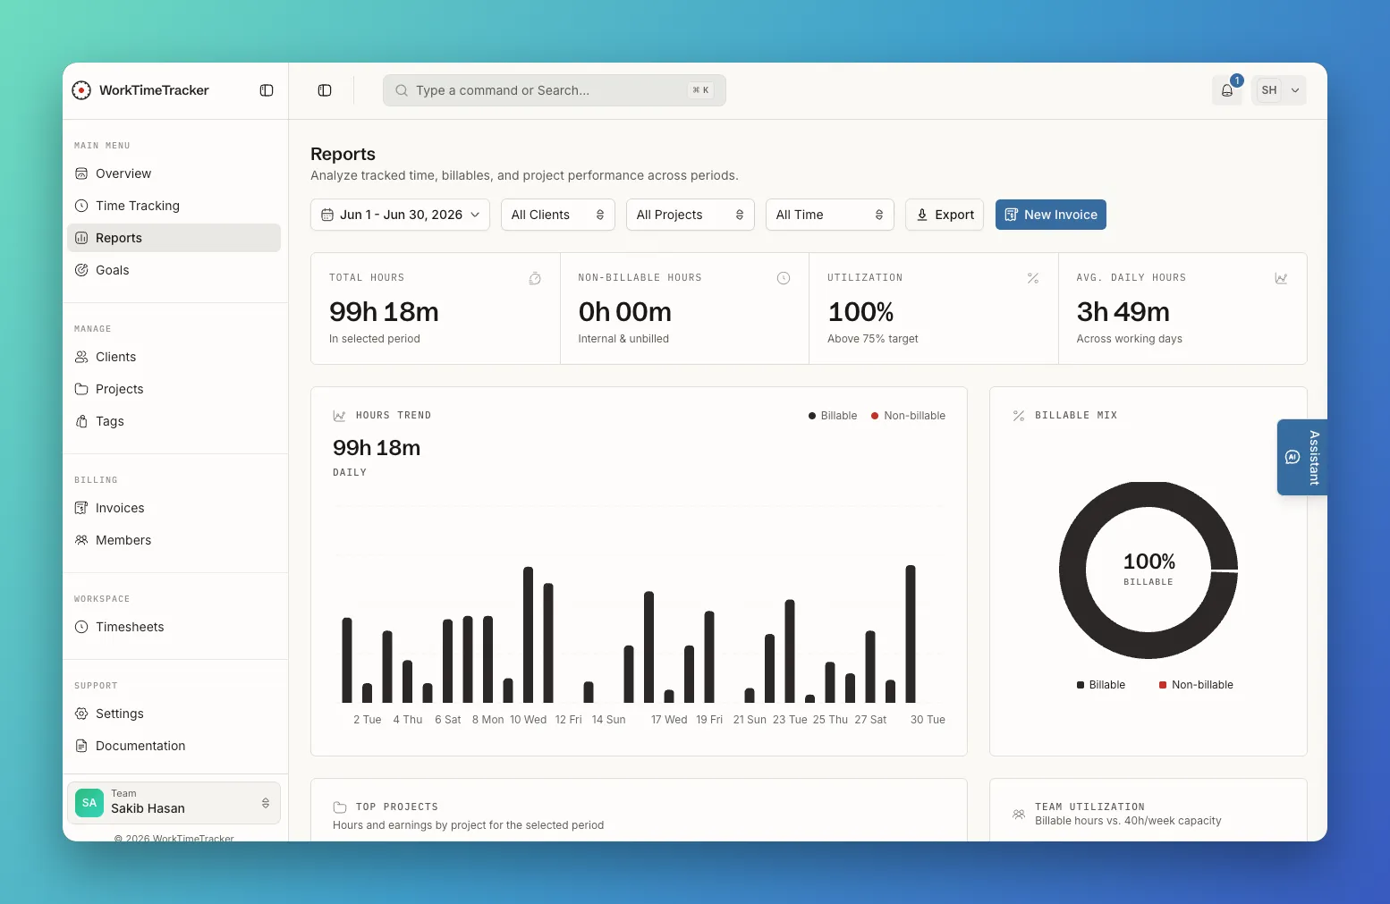The image size is (1390, 904).
Task: Click the Overview sidebar icon
Action: 81,173
